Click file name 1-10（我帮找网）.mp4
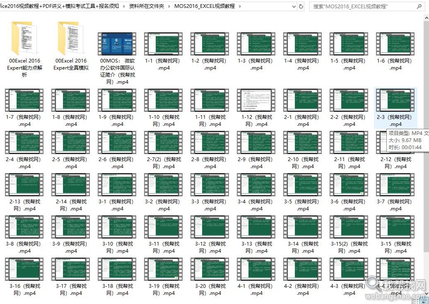 click(x=164, y=121)
